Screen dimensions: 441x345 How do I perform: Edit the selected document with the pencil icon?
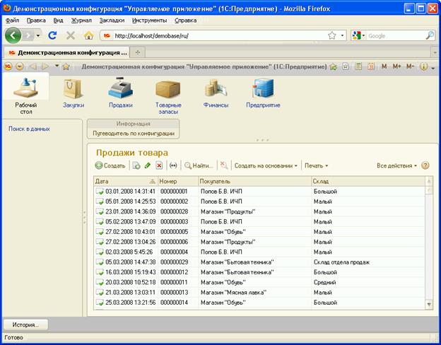148,165
